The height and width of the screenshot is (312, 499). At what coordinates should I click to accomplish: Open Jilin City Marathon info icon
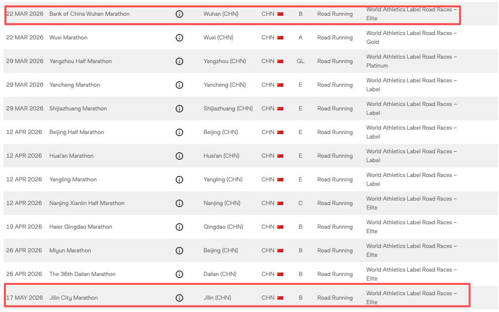point(179,298)
